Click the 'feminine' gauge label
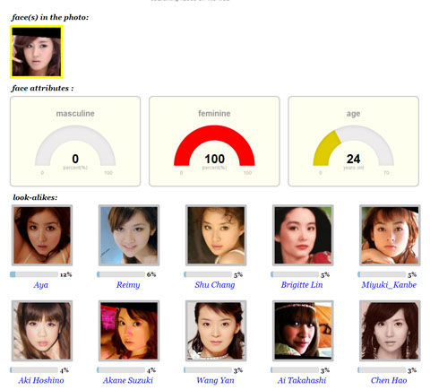 (214, 114)
